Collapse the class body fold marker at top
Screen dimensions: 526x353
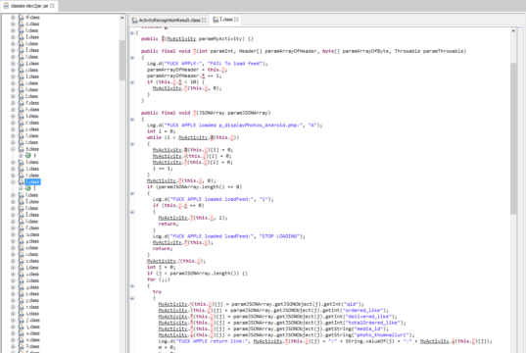pos(132,33)
